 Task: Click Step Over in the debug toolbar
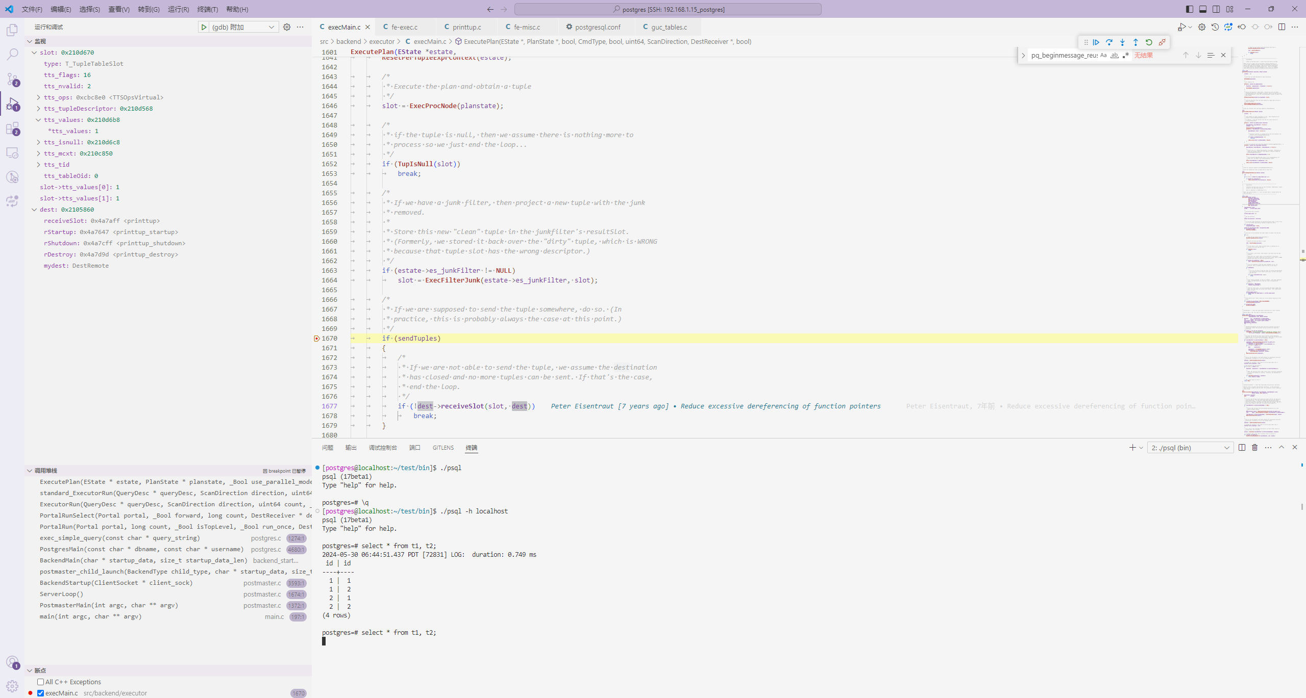click(x=1109, y=42)
